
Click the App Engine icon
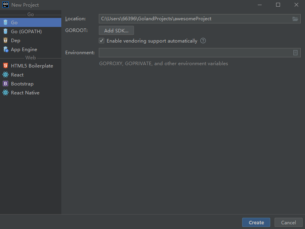point(5,50)
